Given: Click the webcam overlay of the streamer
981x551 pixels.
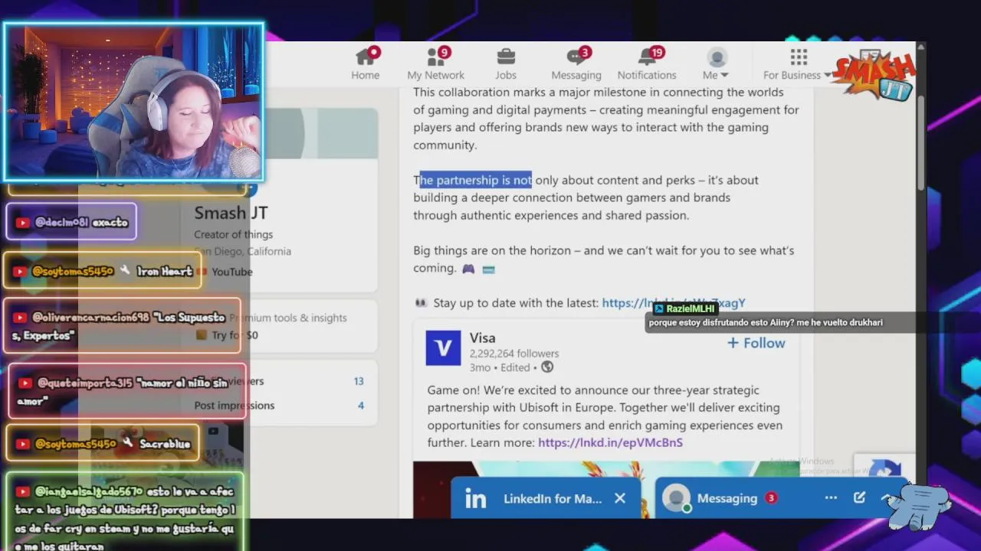Looking at the screenshot, I should coord(134,102).
